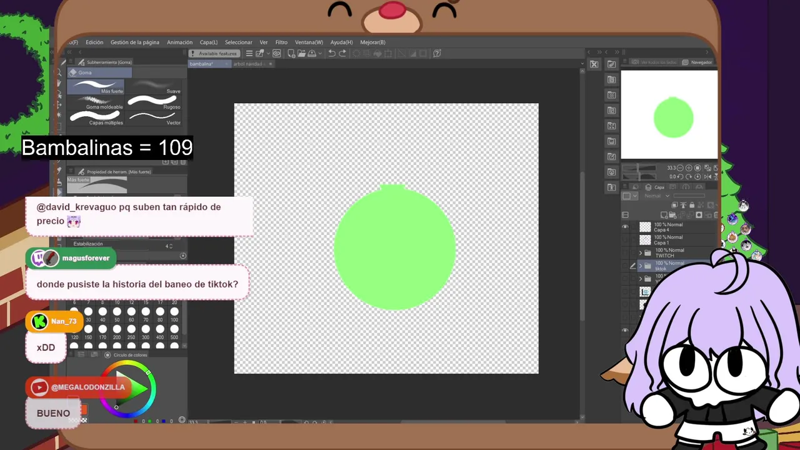This screenshot has width=800, height=450.
Task: Select the Más fuerte eraser sub tool
Action: [x=96, y=86]
